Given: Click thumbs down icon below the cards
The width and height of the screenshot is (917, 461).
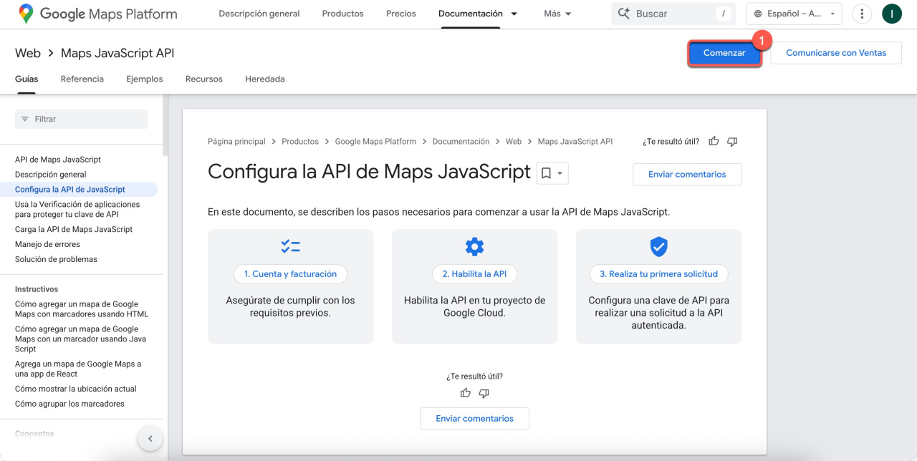Looking at the screenshot, I should 484,393.
